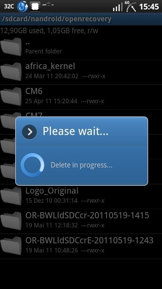Open the Logo_Original folder entry
Image resolution: width=162 pixels, height=289 pixels.
(81, 197)
